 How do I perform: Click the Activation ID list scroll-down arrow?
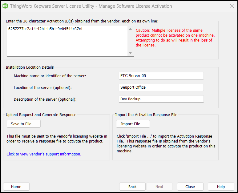point(130,53)
